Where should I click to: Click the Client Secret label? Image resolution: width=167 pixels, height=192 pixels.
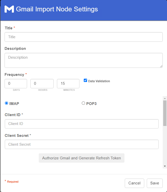click(x=17, y=136)
